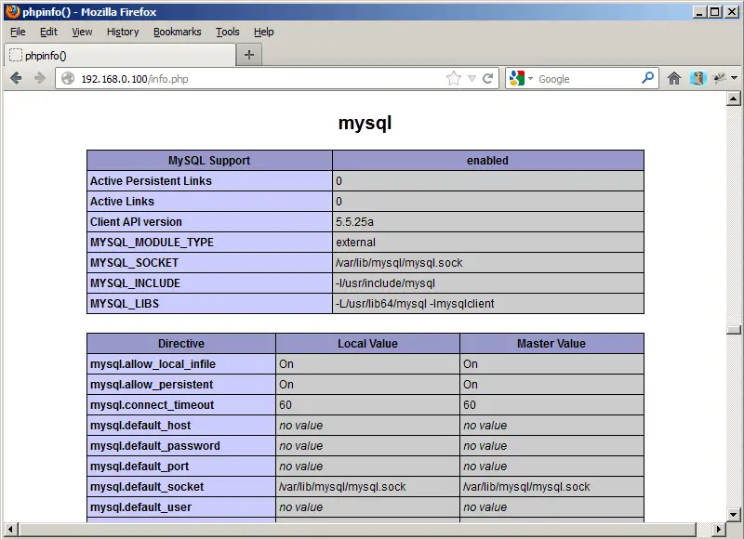Open the Edit menu
The width and height of the screenshot is (744, 539).
[48, 32]
